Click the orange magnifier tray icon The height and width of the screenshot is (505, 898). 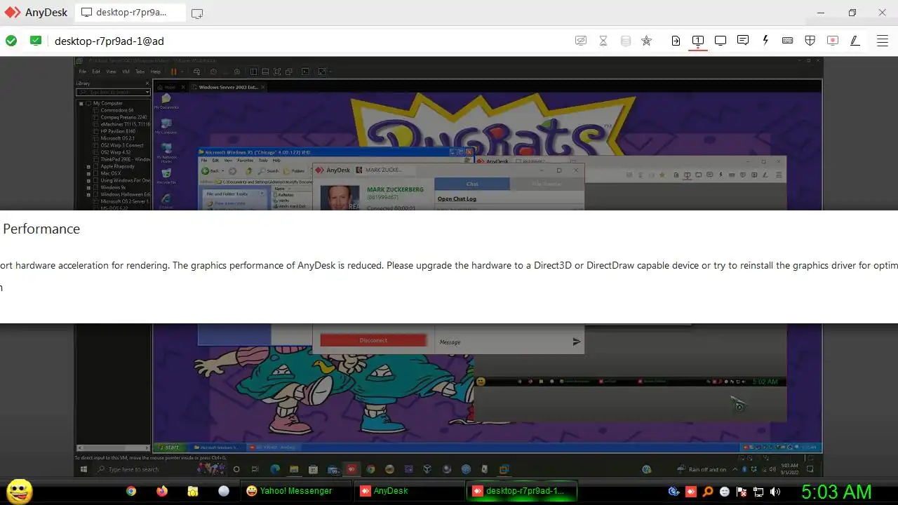coord(708,492)
